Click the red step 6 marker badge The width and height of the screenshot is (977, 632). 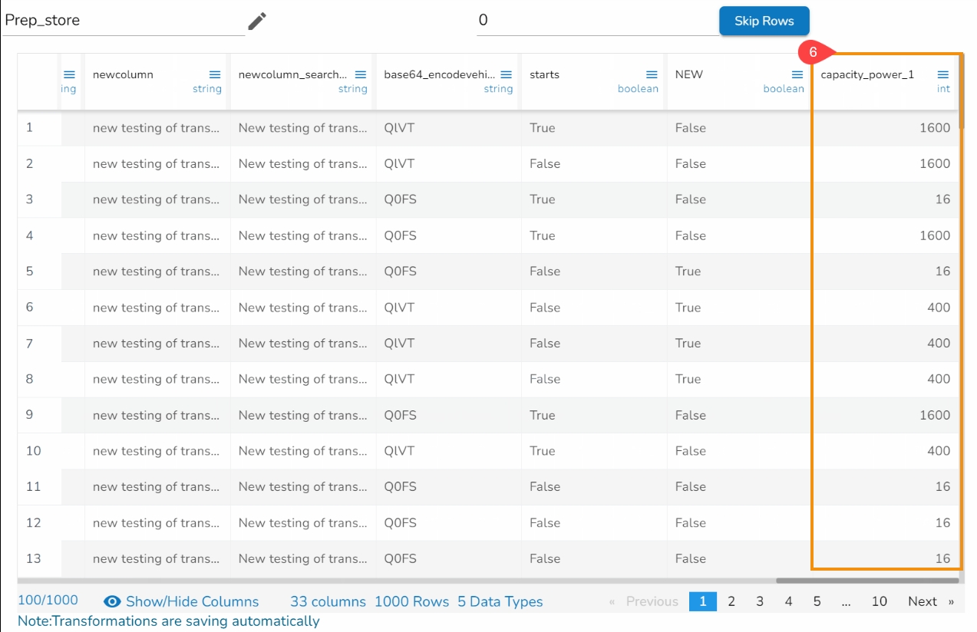click(x=814, y=52)
